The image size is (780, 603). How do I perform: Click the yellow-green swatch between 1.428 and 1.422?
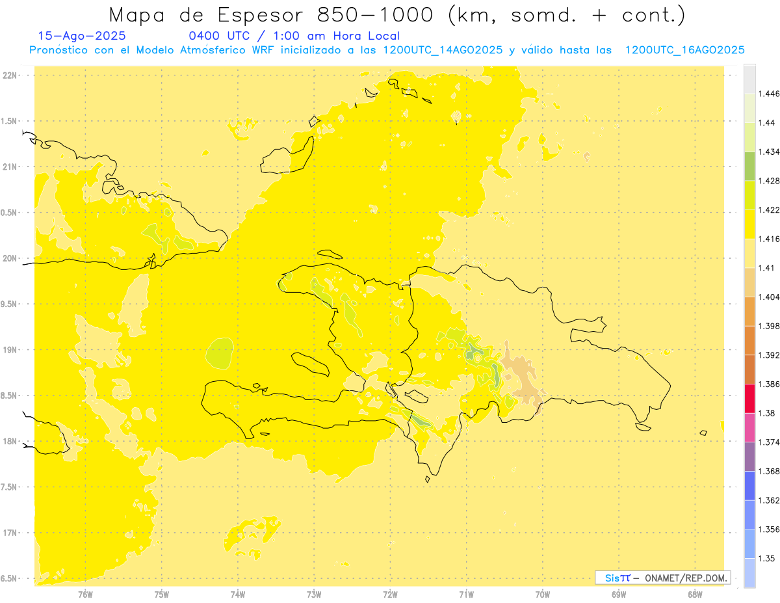[x=749, y=195]
